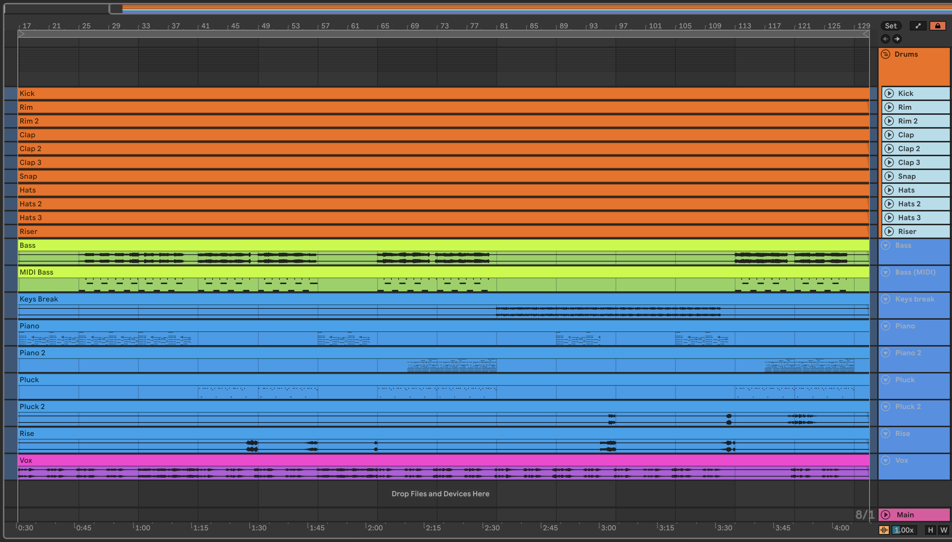Click the Riser track play circle
The height and width of the screenshot is (542, 952).
point(889,231)
